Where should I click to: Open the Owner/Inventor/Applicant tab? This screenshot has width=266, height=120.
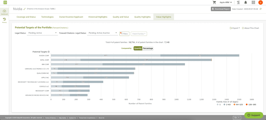tap(71, 17)
